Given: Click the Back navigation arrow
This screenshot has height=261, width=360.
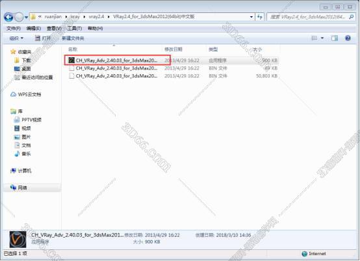Looking at the screenshot, I should pos(8,17).
